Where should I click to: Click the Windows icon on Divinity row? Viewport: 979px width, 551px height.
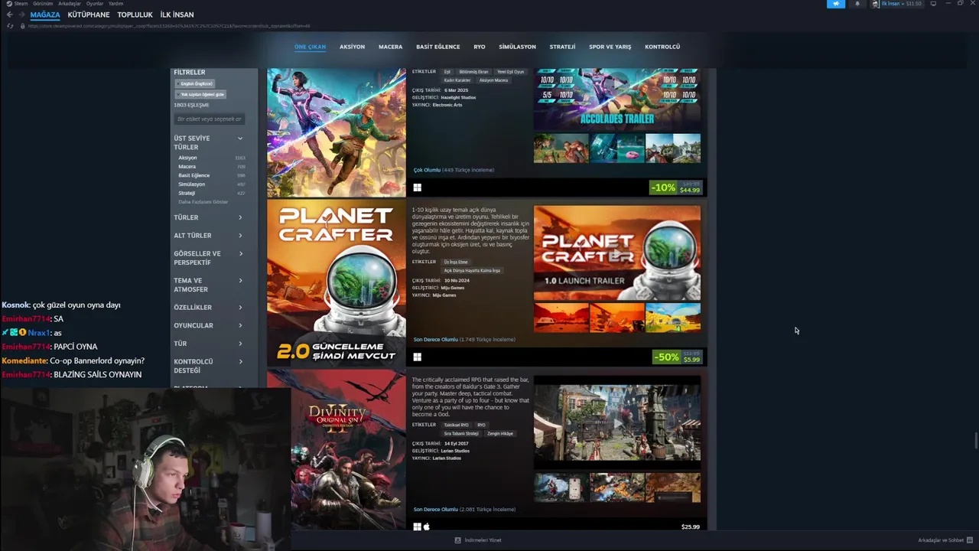(417, 527)
